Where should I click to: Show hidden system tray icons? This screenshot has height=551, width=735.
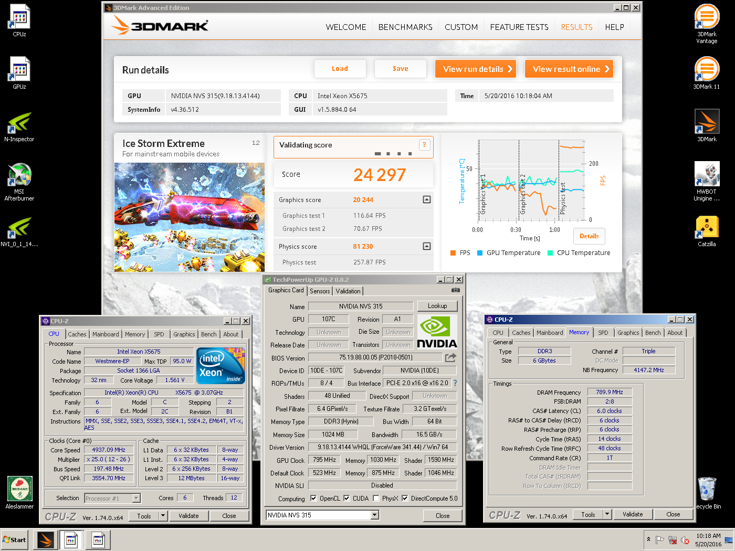pyautogui.click(x=649, y=539)
